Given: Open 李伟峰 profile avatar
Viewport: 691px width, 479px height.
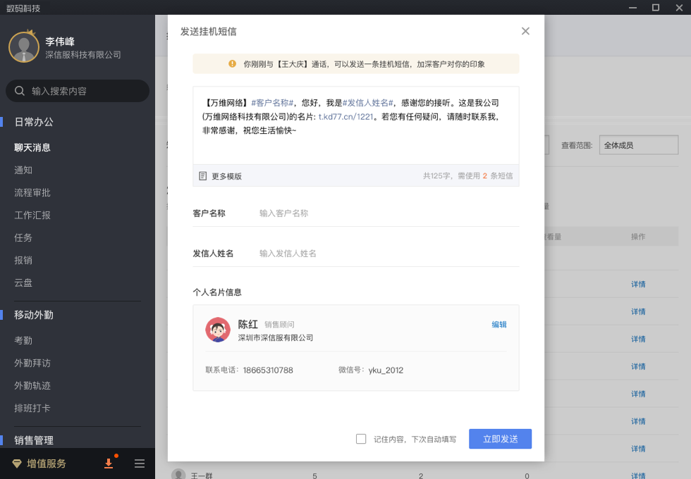Looking at the screenshot, I should pos(24,46).
